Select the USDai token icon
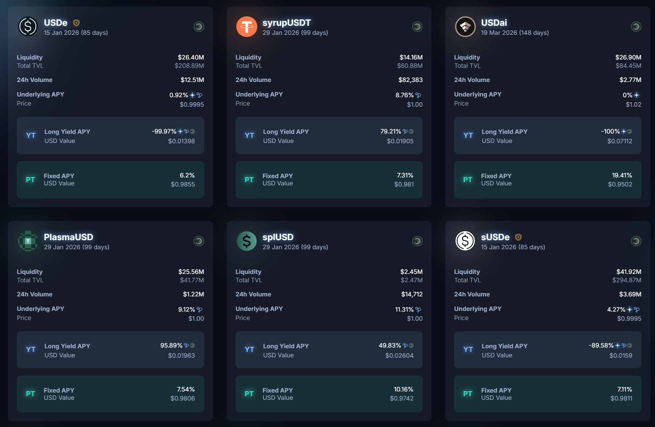 [465, 26]
